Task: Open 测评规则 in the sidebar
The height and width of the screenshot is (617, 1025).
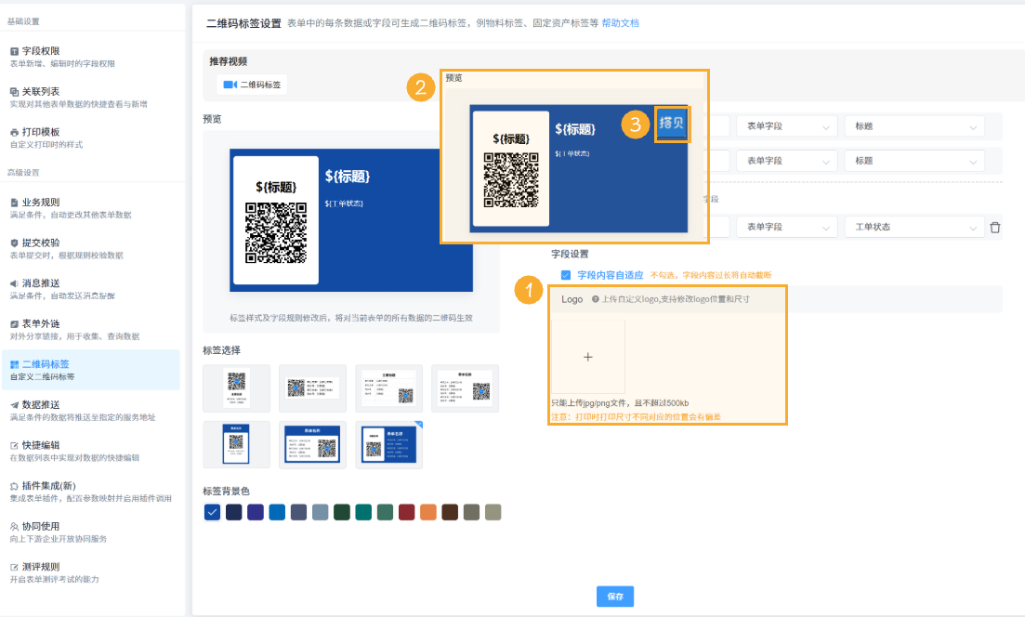Action: click(x=91, y=572)
